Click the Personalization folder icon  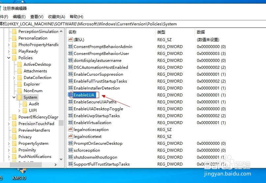click(x=14, y=38)
